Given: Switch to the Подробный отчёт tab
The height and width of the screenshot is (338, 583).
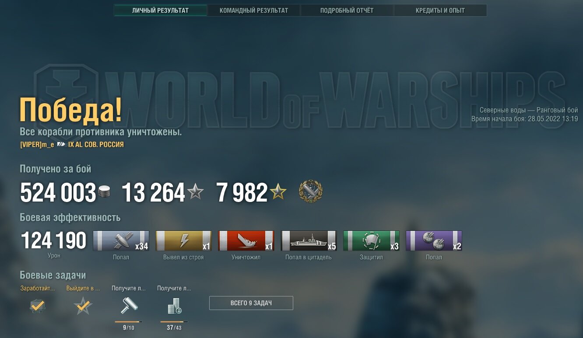Looking at the screenshot, I should pos(347,10).
